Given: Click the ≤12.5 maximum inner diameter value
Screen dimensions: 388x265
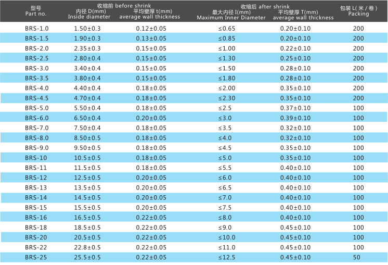Looking at the screenshot, I should point(227,257).
